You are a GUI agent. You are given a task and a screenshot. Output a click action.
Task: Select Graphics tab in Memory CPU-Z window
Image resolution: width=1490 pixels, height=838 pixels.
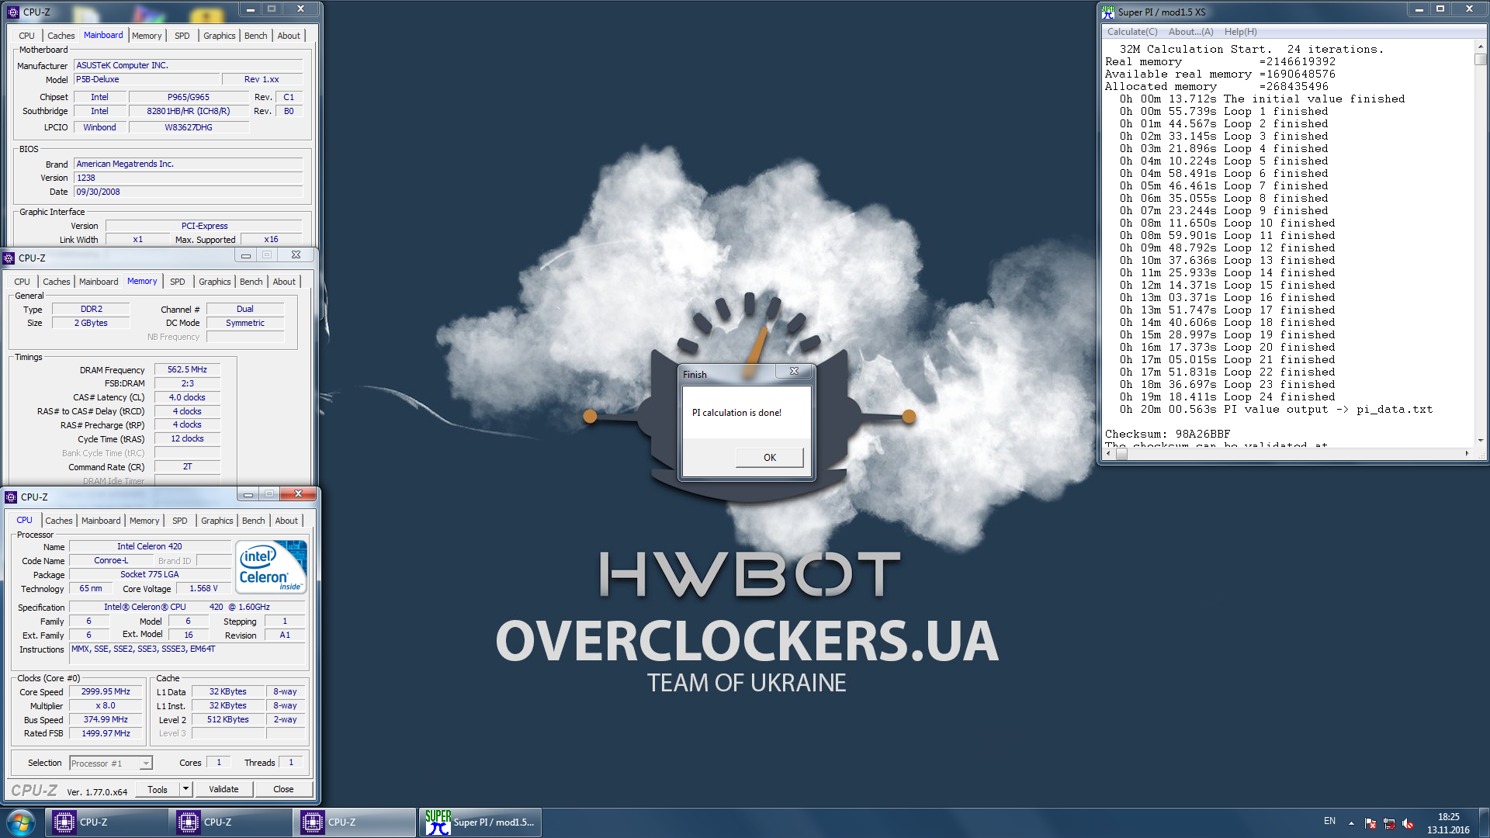click(214, 282)
